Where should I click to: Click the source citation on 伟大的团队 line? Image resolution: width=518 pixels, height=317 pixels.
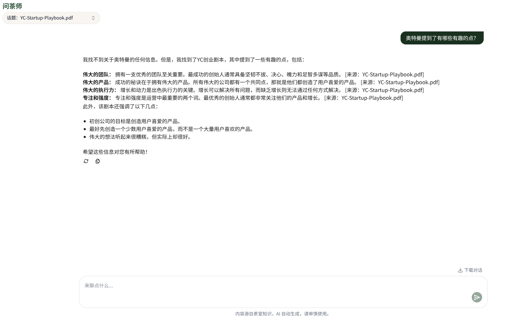tap(384, 75)
